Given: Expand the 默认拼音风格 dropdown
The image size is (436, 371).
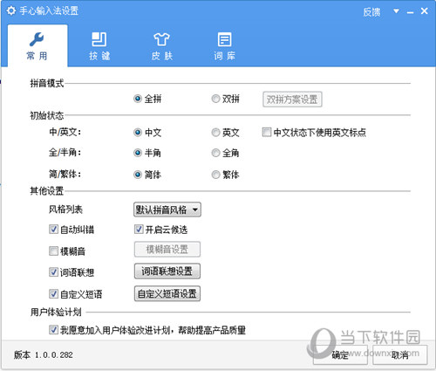Looking at the screenshot, I should click(x=167, y=210).
